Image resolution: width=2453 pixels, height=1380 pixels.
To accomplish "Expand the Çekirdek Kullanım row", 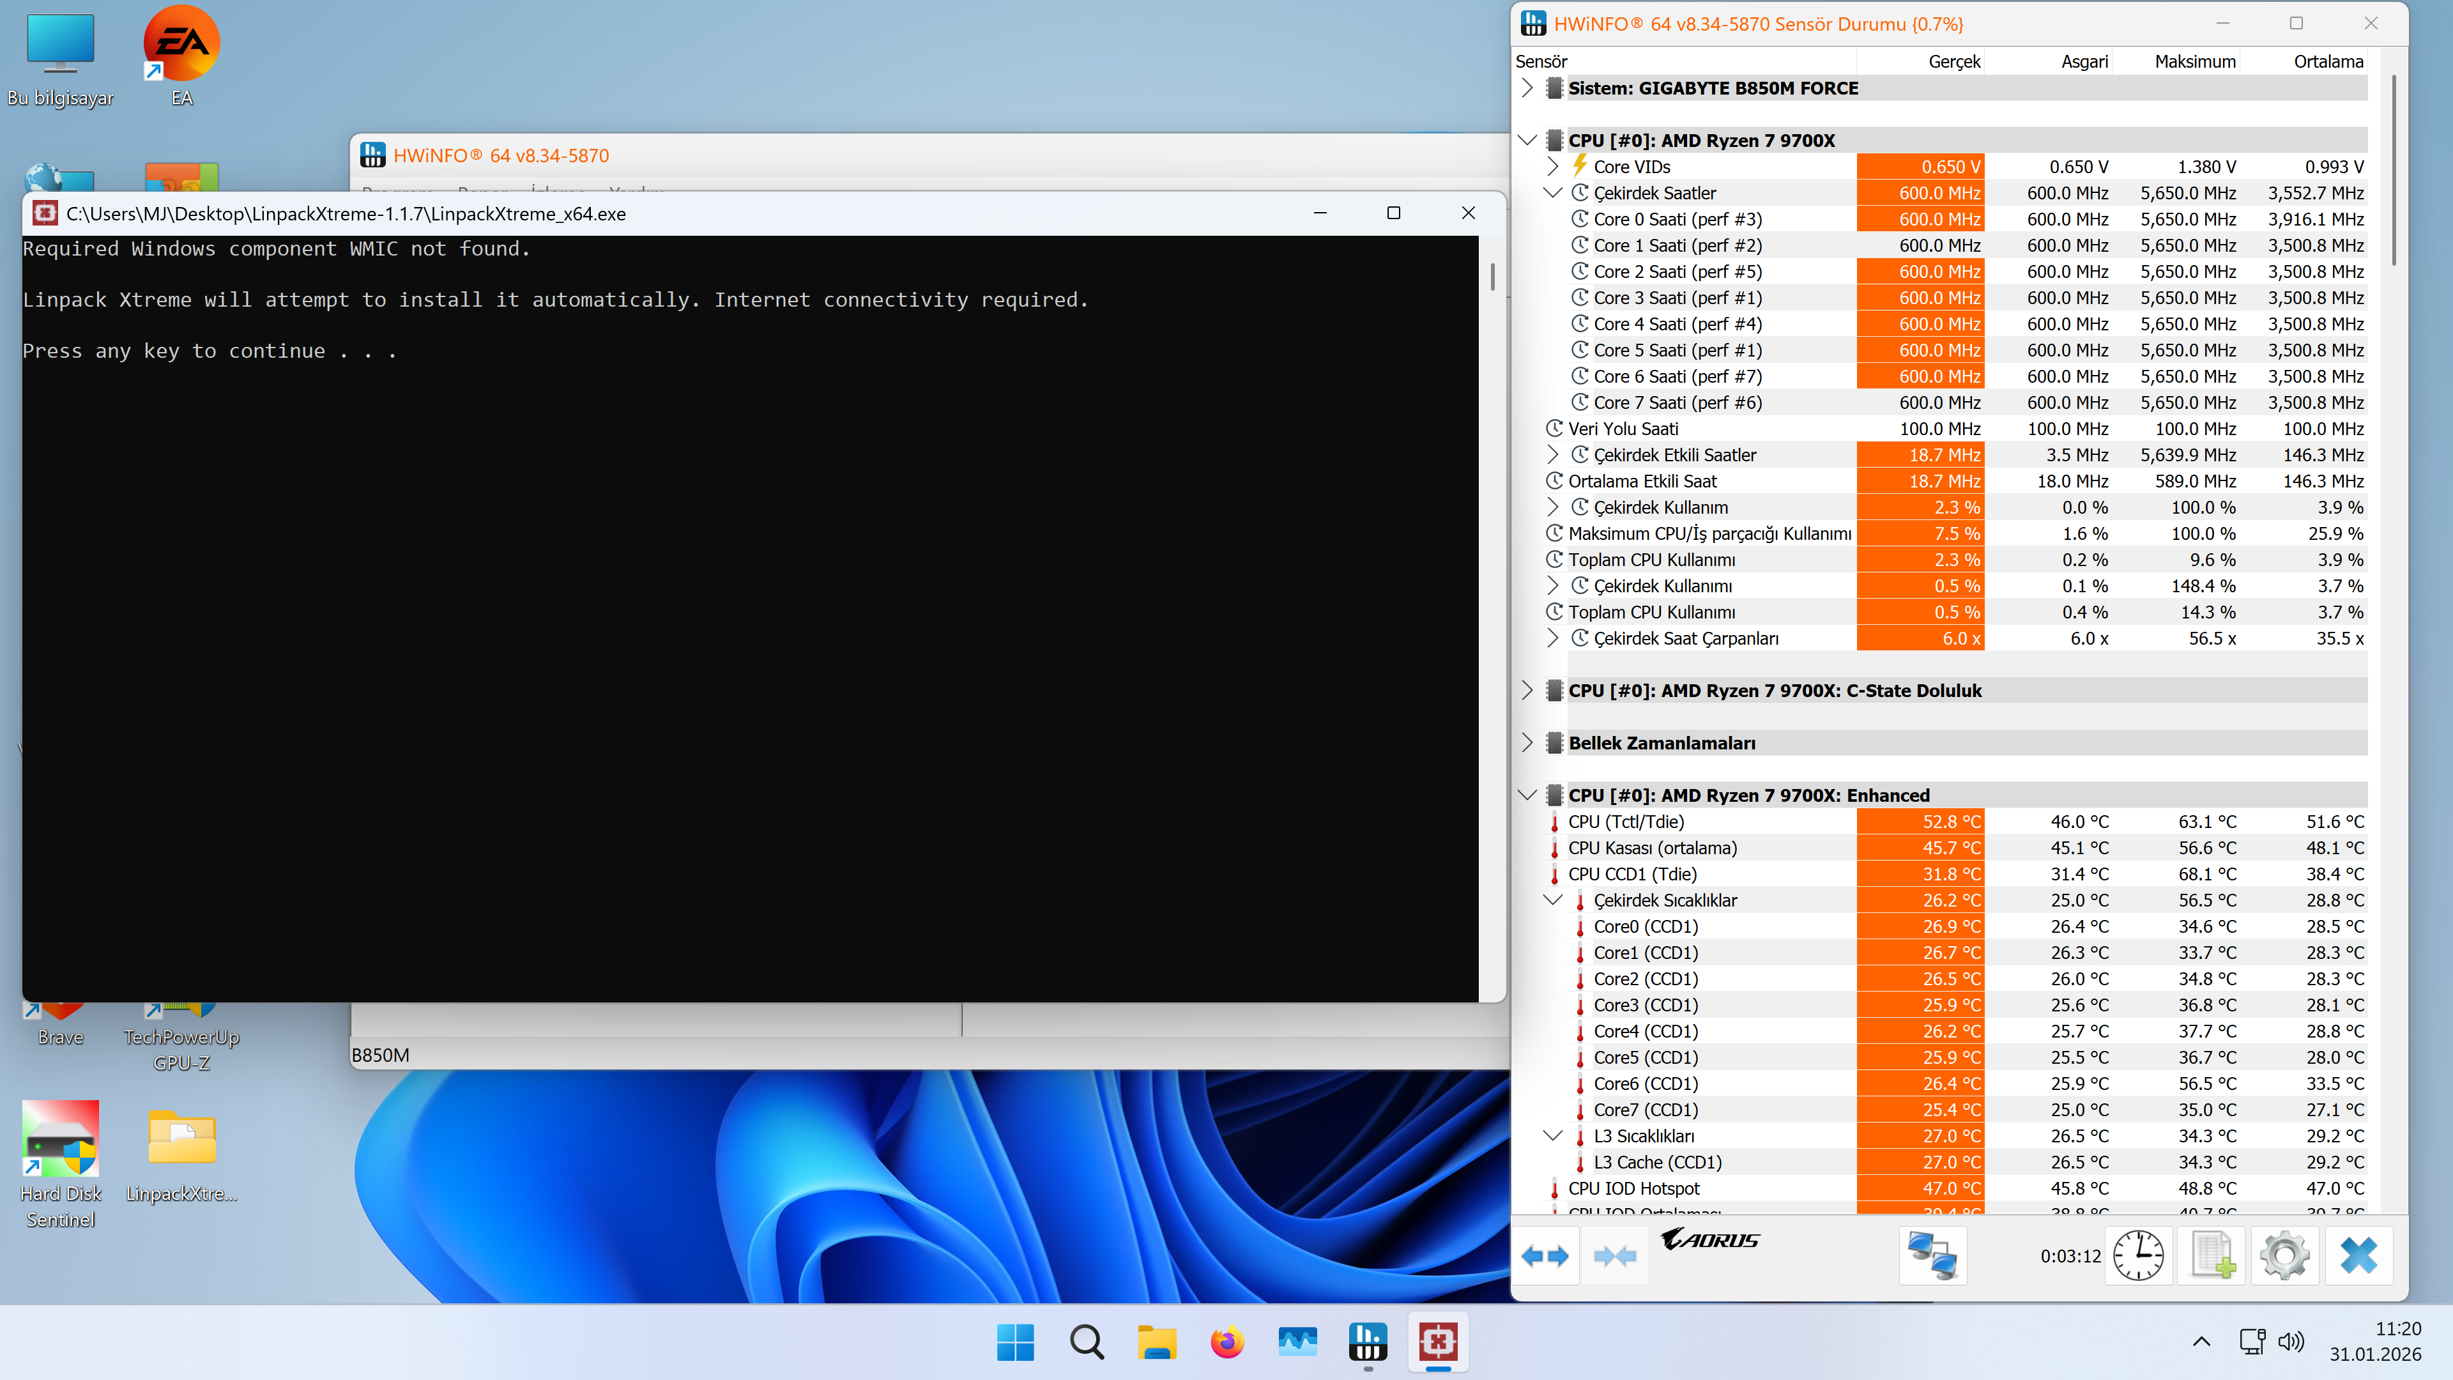I will click(1553, 508).
